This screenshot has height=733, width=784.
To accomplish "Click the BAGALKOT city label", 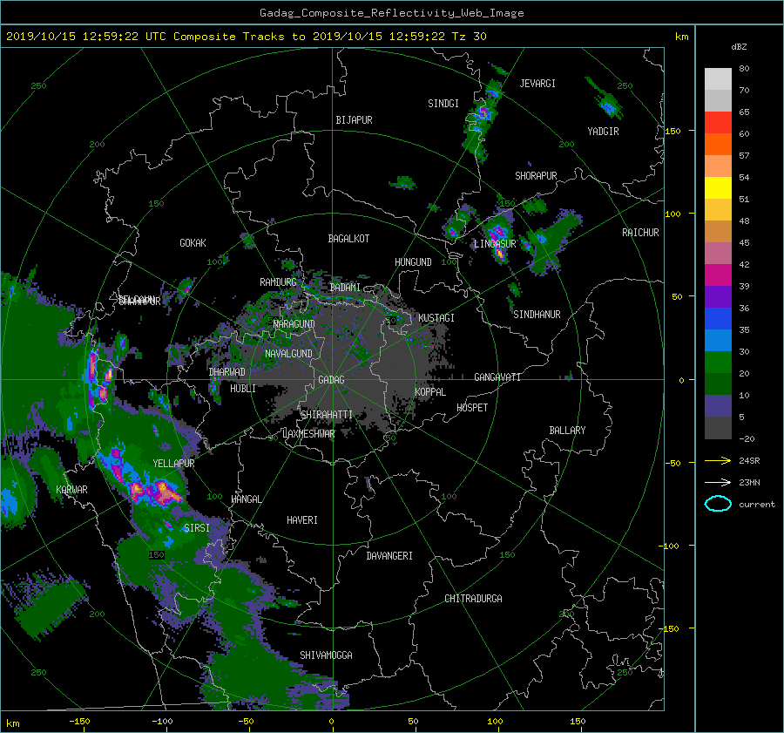I will (348, 239).
